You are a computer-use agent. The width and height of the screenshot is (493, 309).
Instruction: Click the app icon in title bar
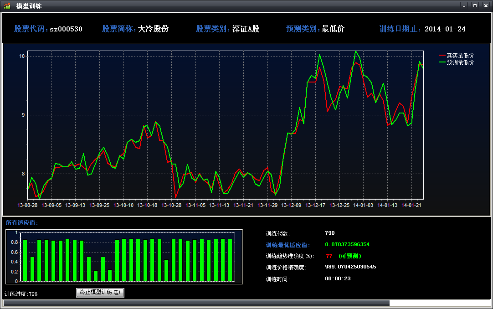pyautogui.click(x=7, y=5)
